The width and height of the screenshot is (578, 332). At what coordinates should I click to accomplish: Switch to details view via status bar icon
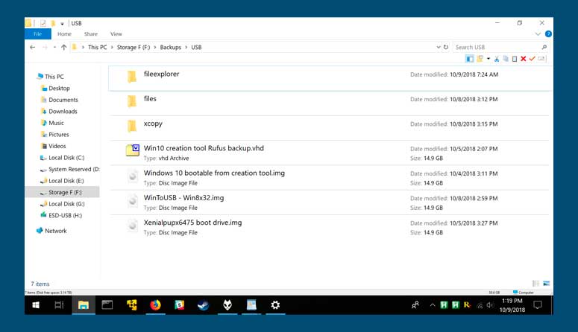(535, 284)
